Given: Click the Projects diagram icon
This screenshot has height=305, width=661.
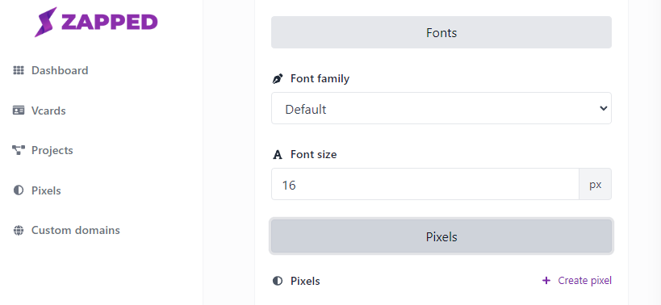Looking at the screenshot, I should (x=18, y=150).
